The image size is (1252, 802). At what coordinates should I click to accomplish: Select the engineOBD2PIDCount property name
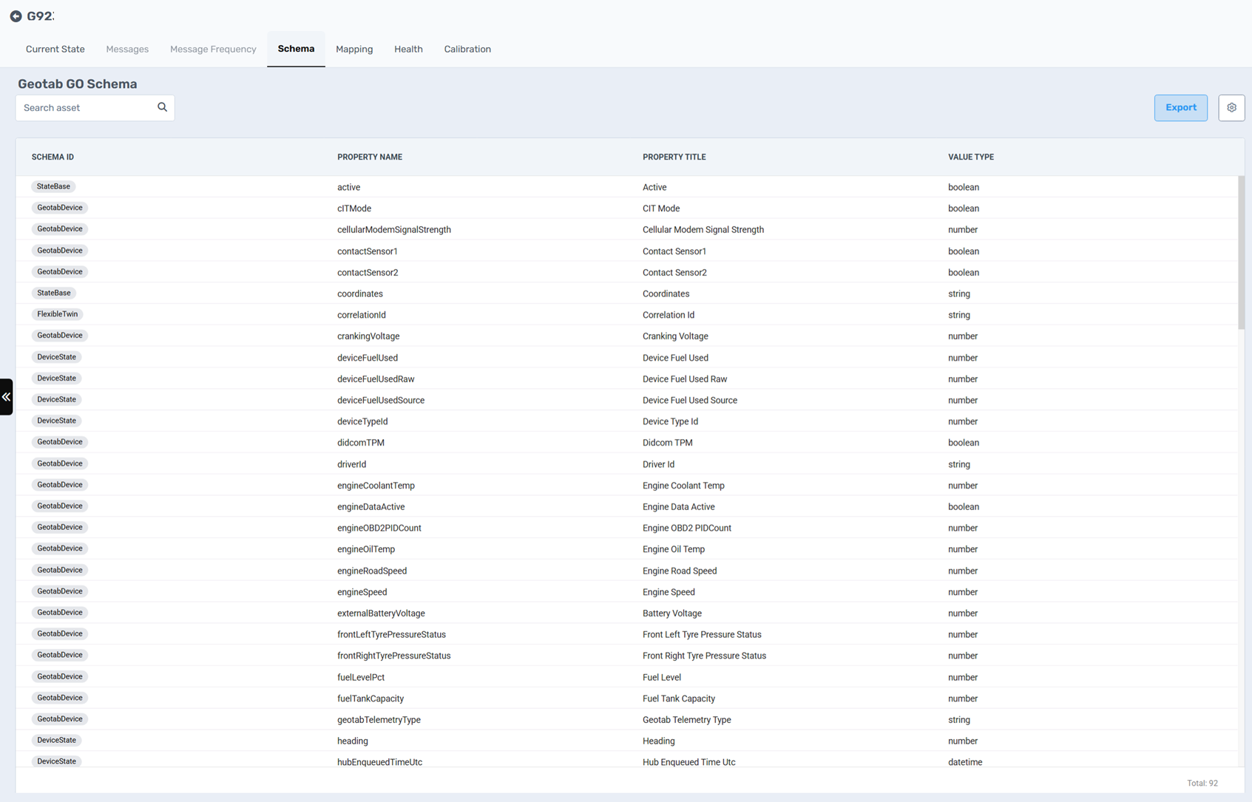tap(379, 529)
